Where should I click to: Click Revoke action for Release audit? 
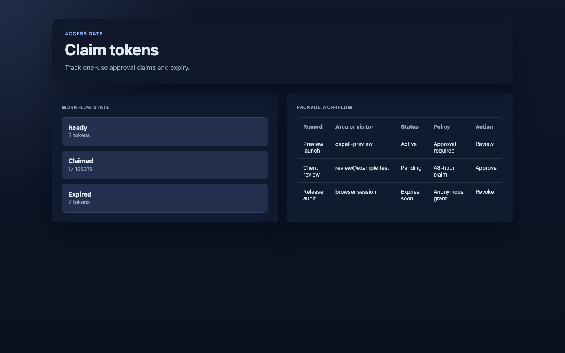tap(485, 192)
